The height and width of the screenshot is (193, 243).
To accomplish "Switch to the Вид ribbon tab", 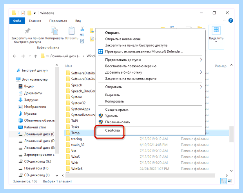I will (78, 21).
